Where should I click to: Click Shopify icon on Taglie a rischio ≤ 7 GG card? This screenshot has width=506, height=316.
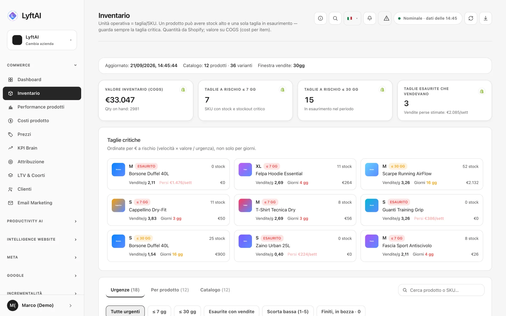coord(283,90)
